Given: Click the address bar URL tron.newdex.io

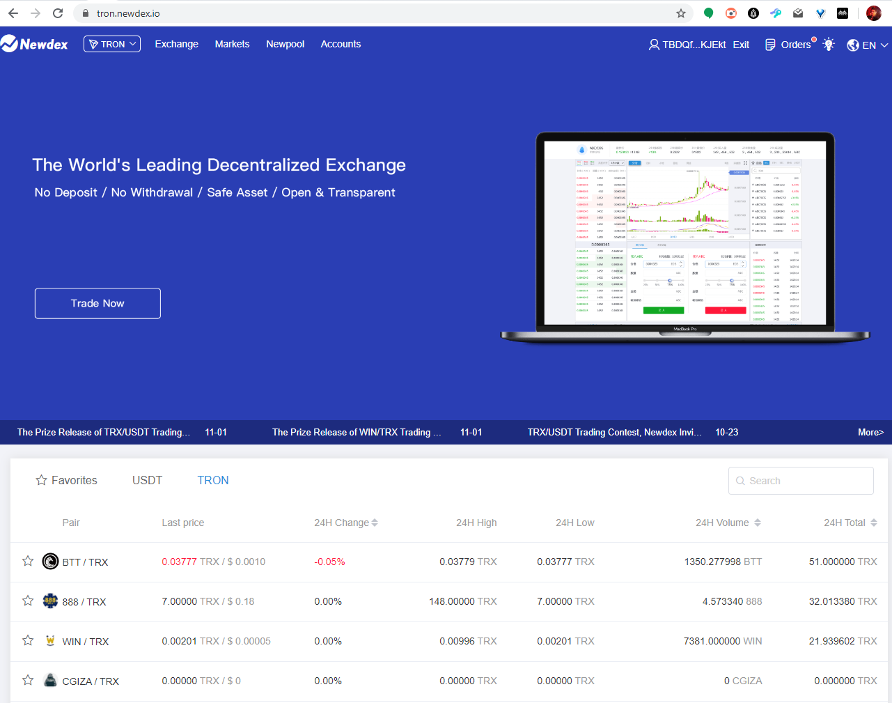Looking at the screenshot, I should 128,13.
